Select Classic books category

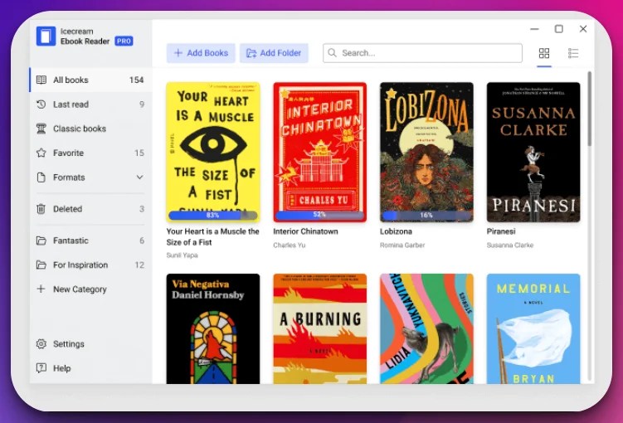90,129
